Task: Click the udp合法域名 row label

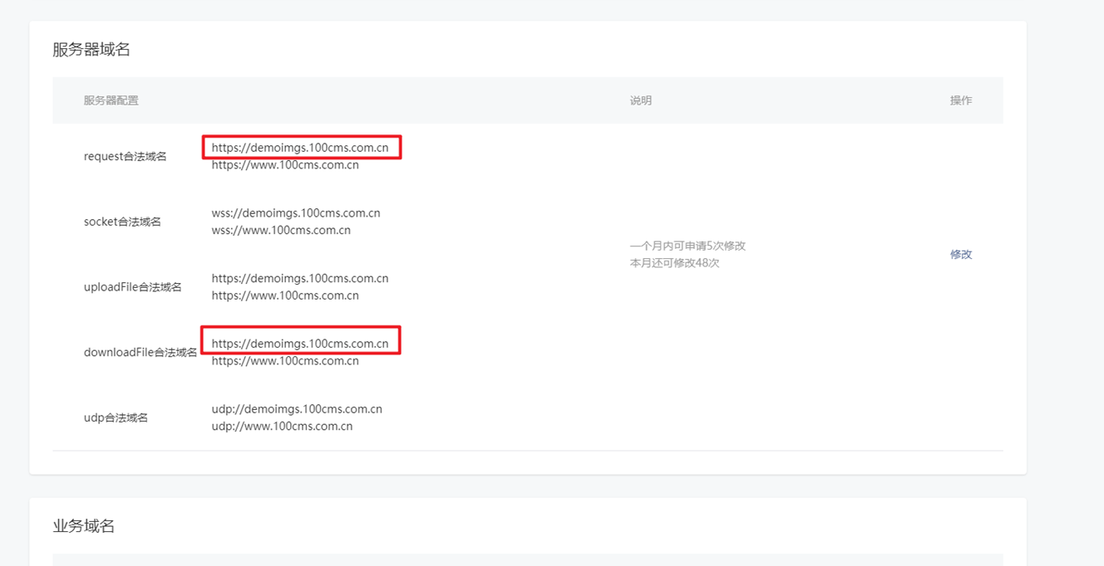Action: 116,417
